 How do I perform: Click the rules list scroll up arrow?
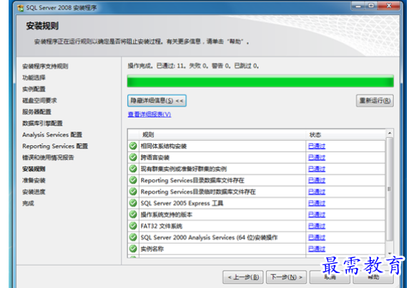pos(390,133)
